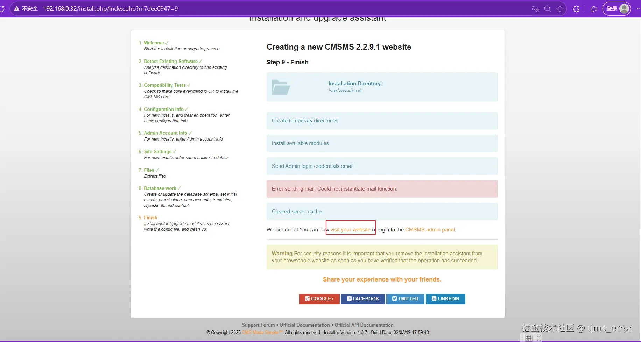Open the favorites list icon
The image size is (641, 342).
pos(594,9)
